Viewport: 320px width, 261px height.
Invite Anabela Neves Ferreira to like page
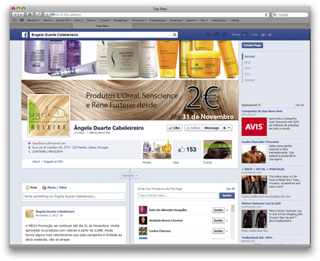click(x=218, y=220)
